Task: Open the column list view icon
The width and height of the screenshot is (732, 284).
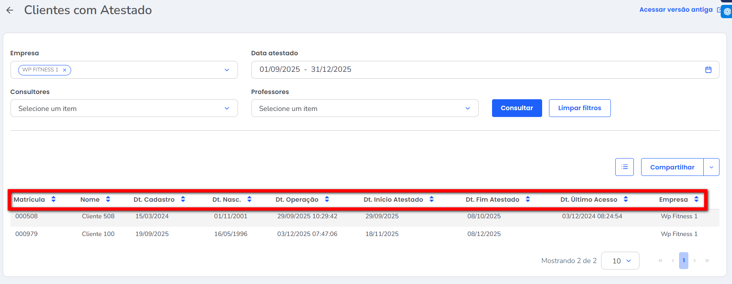Action: pyautogui.click(x=624, y=167)
